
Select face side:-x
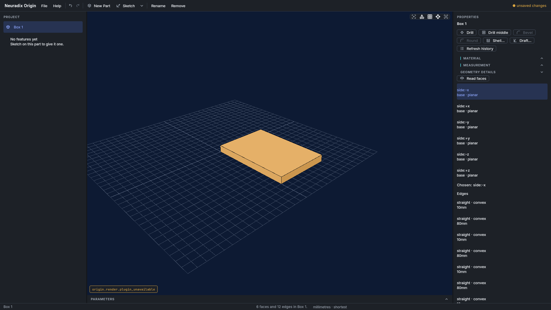pyautogui.click(x=502, y=92)
